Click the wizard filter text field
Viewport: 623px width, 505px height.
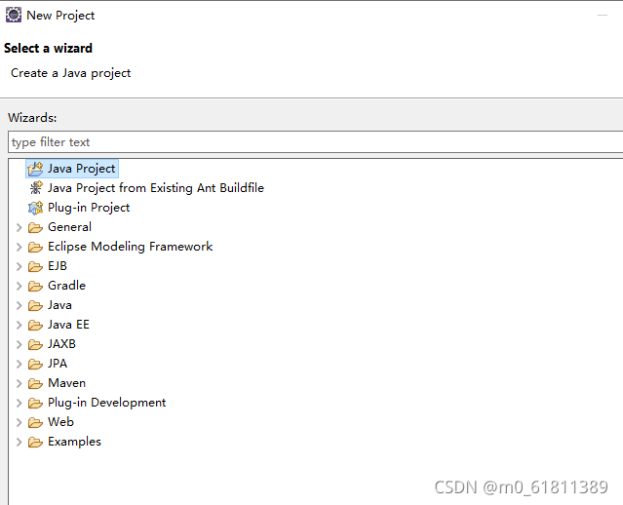[312, 142]
